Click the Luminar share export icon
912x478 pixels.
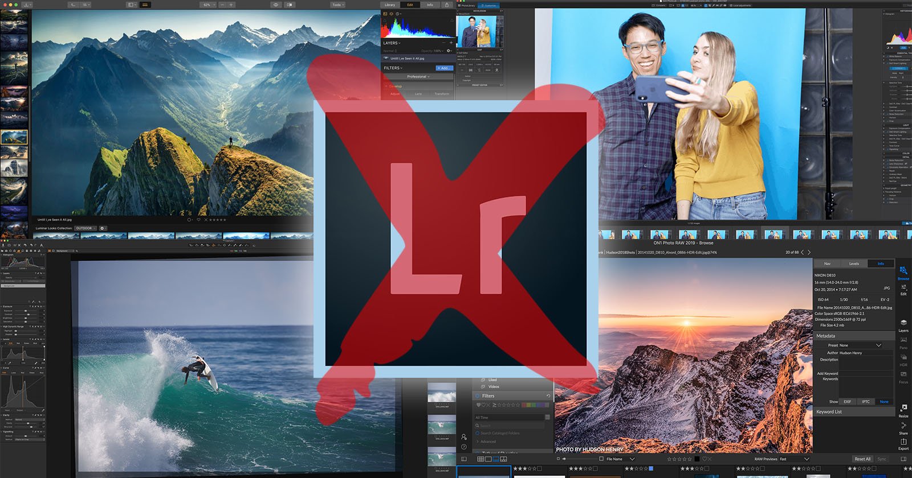coord(446,5)
